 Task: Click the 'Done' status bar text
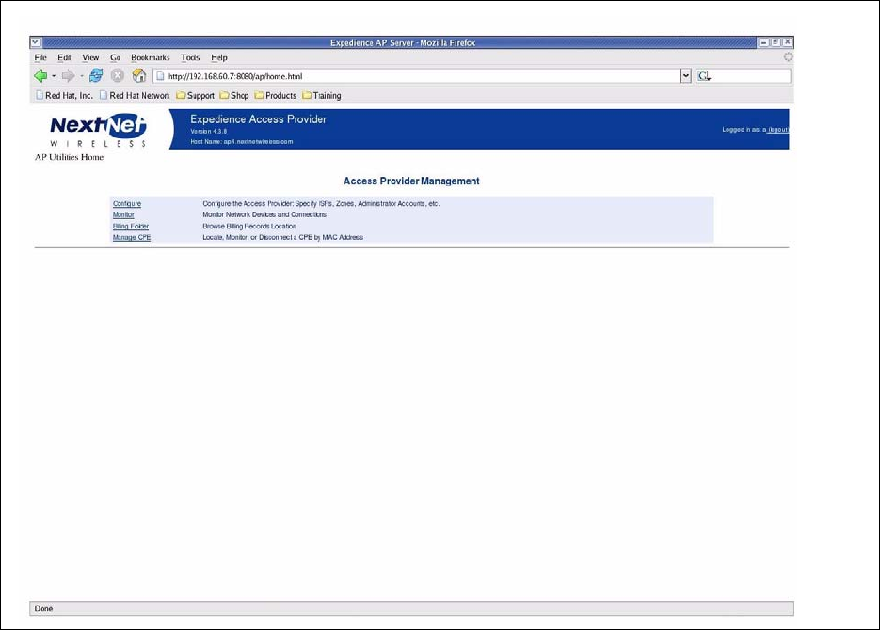pos(44,608)
